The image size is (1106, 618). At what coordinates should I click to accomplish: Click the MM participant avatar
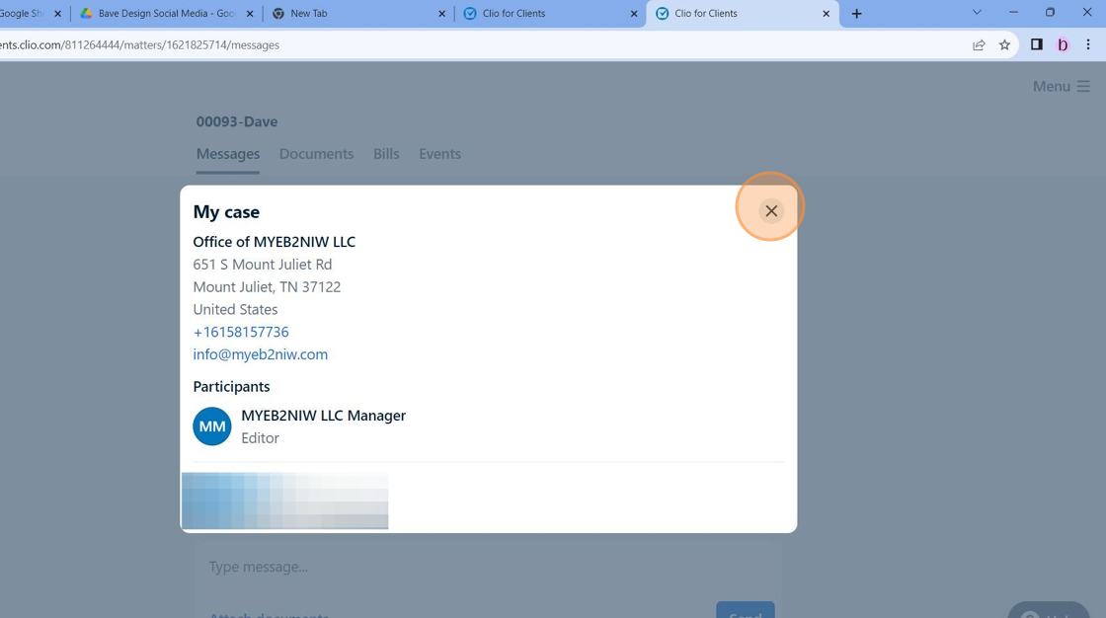click(212, 426)
